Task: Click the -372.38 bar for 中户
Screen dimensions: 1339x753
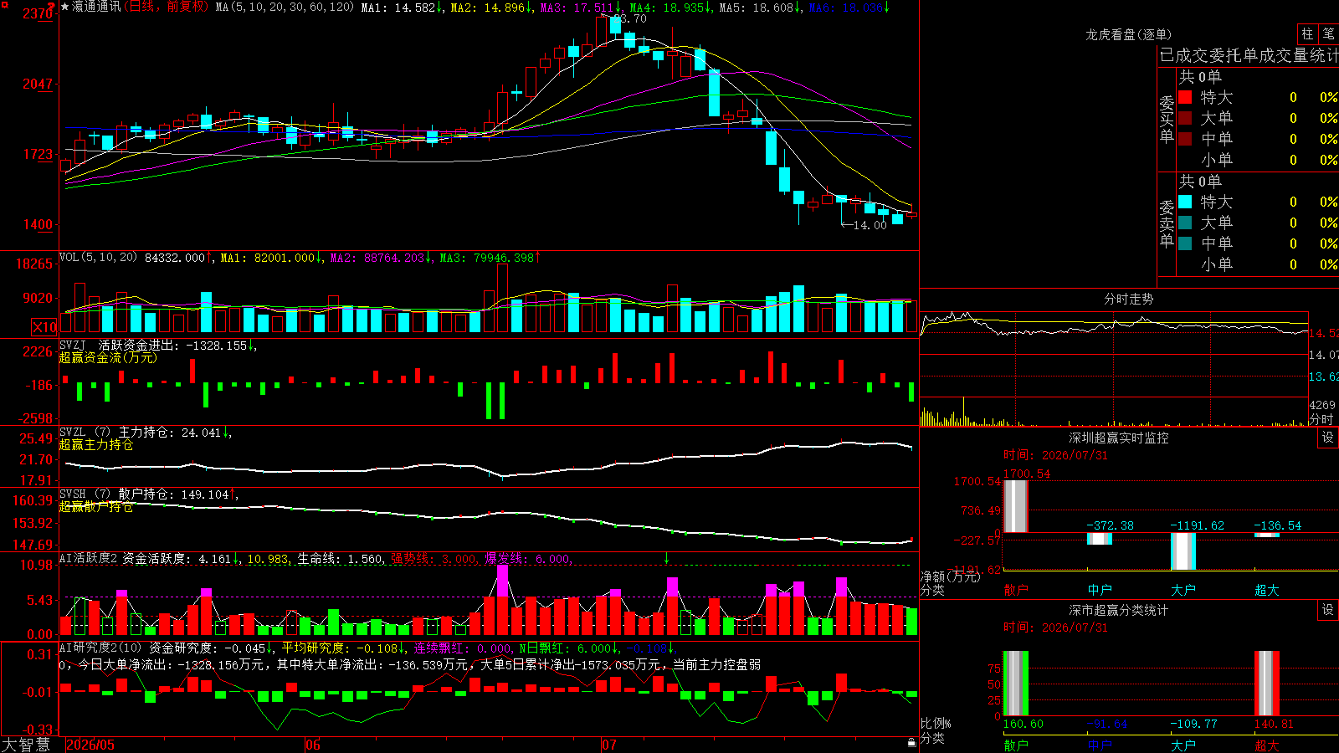Action: click(x=1100, y=539)
